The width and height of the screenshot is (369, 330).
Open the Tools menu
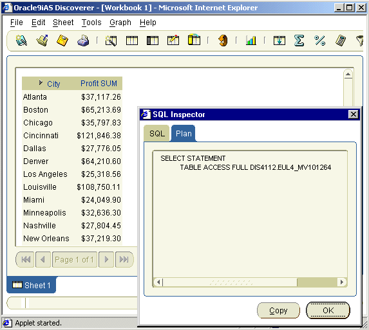pyautogui.click(x=91, y=23)
